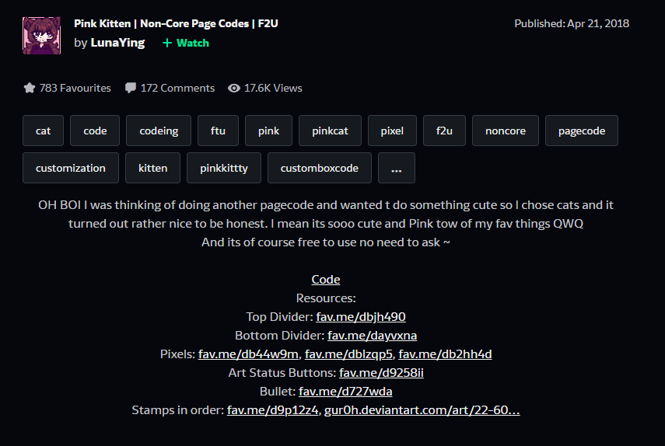Click the comments speech bubble icon
Image resolution: width=665 pixels, height=446 pixels.
coord(131,88)
